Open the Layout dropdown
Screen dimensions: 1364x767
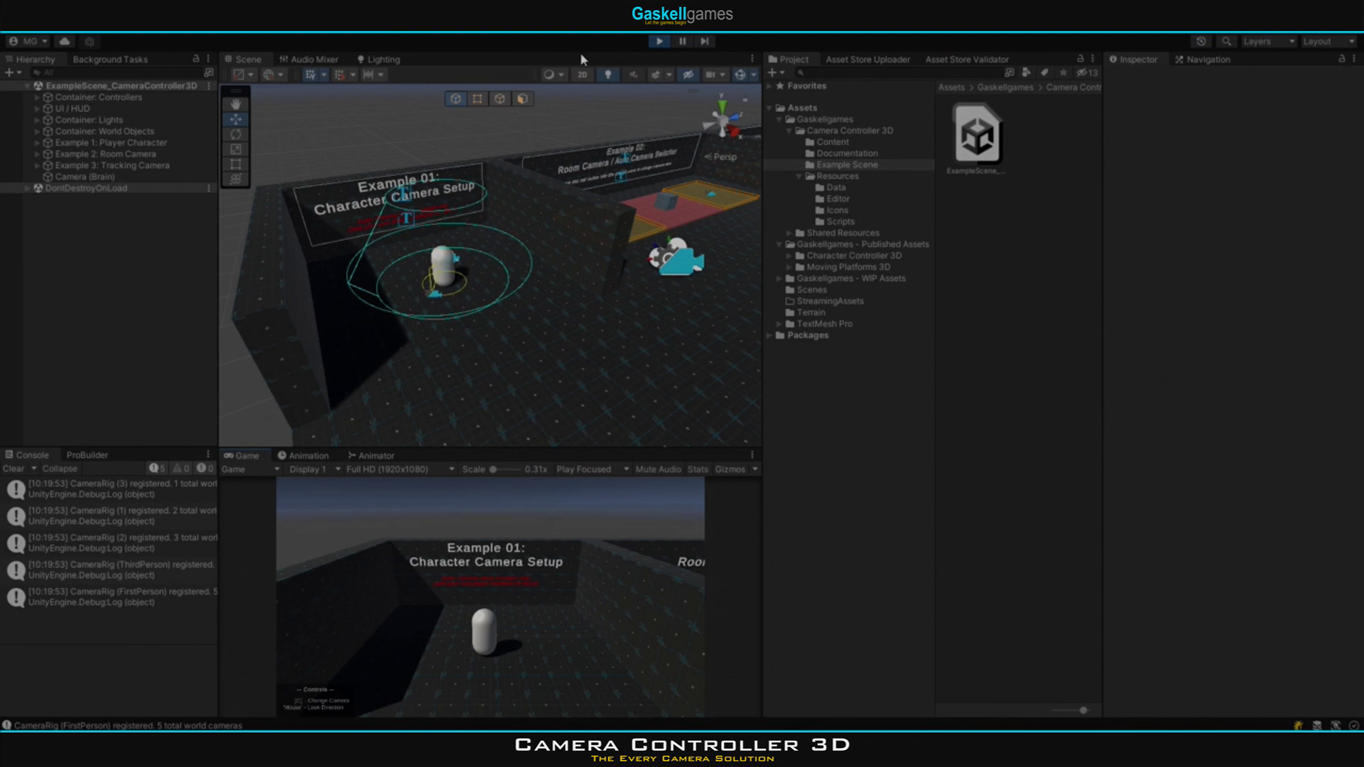[1328, 41]
